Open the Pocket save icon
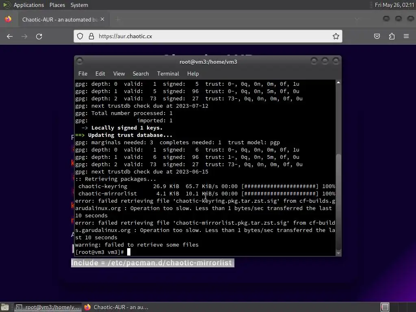Image resolution: width=416 pixels, height=312 pixels. point(377,36)
